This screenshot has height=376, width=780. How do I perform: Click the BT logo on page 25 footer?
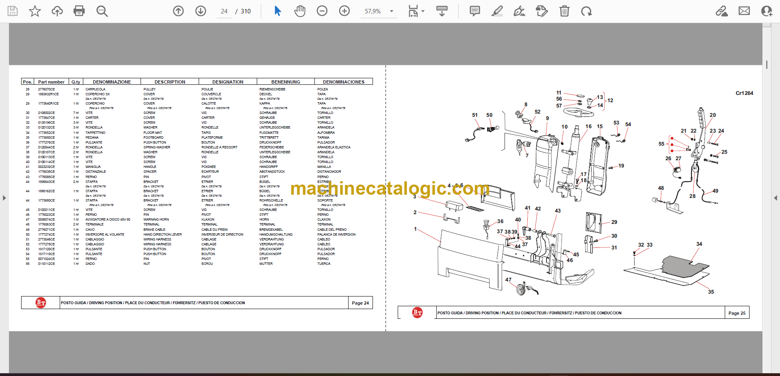418,312
